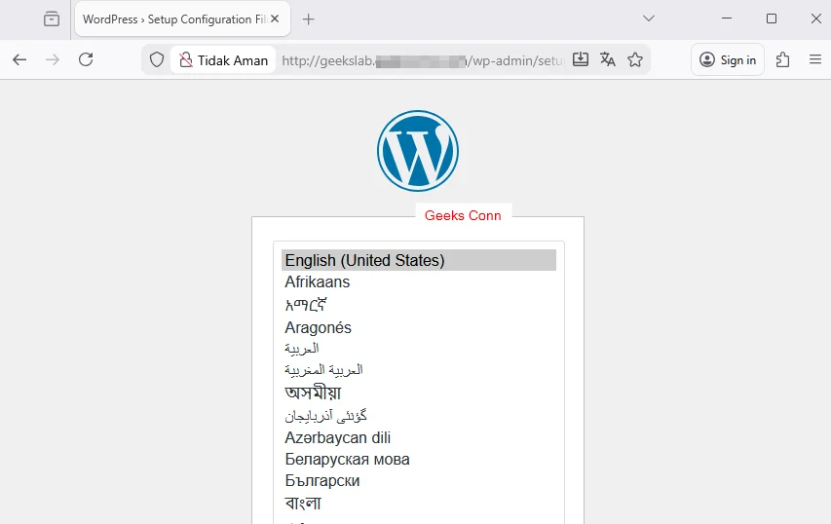This screenshot has width=831, height=524.
Task: Open the recent browsing view icon left of the tab
Action: tap(52, 19)
